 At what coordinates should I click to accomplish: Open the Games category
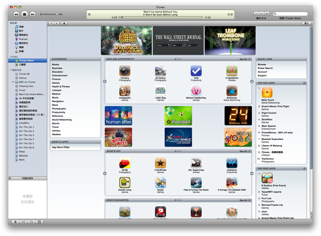point(56,83)
